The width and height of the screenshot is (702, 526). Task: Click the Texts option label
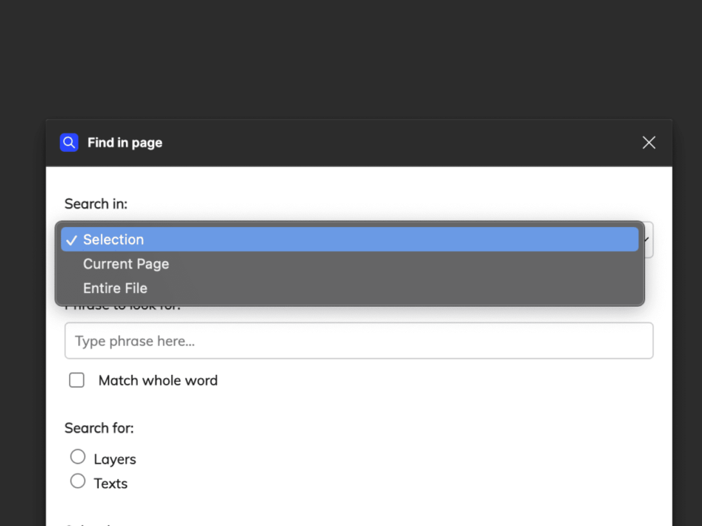(x=111, y=483)
